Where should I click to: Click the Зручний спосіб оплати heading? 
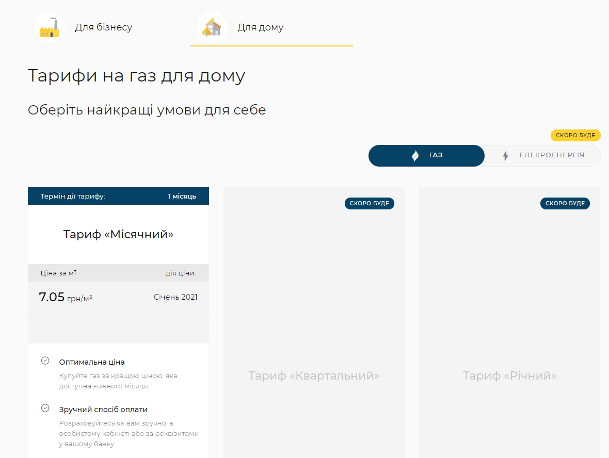pos(103,410)
